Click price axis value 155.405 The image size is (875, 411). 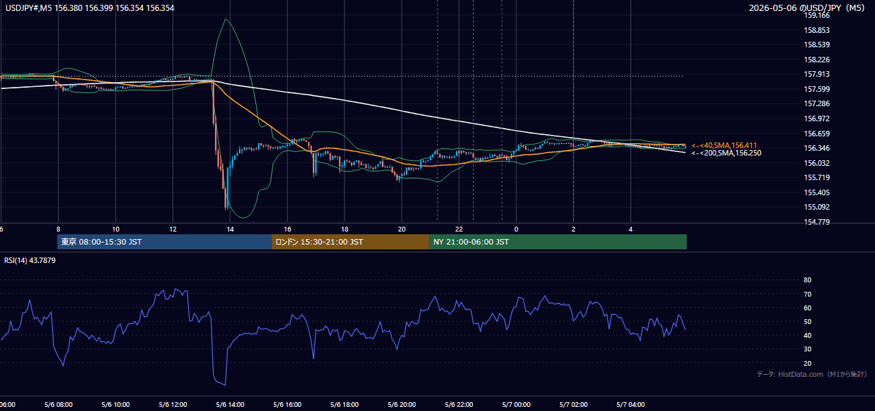click(817, 192)
